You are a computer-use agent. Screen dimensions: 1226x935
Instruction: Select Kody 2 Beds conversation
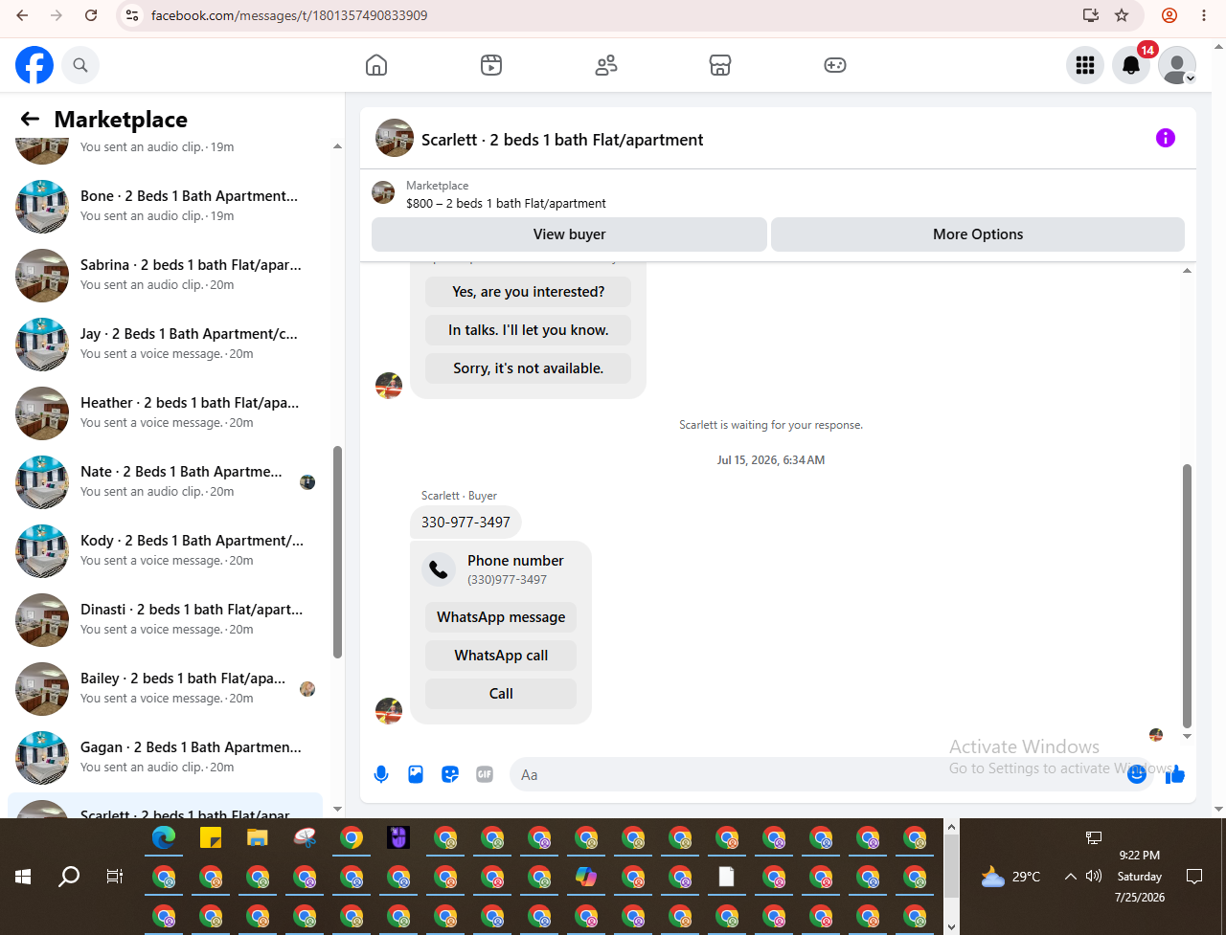[x=165, y=550]
